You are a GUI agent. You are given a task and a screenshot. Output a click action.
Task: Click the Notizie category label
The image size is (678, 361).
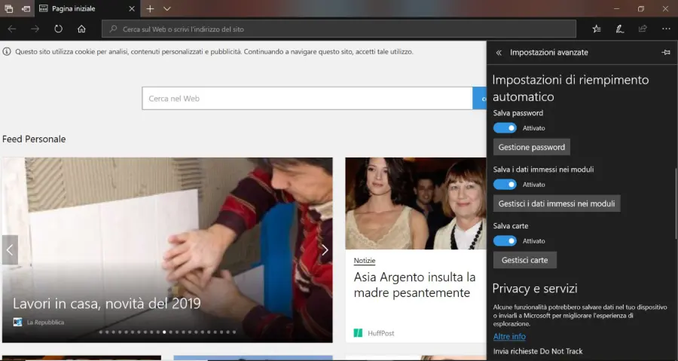365,261
